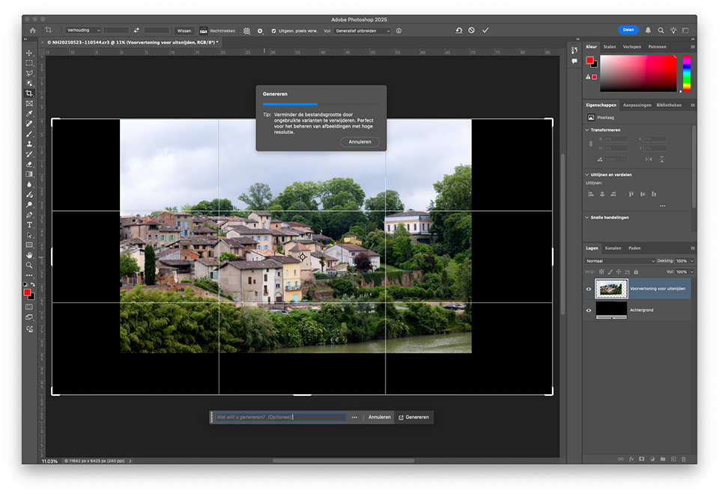Click the rainbow hue slider strip
The width and height of the screenshot is (719, 493).
click(687, 73)
